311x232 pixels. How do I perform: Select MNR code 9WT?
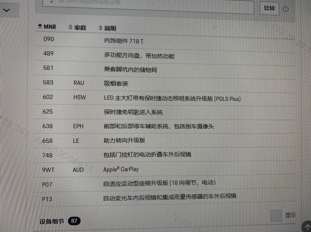tap(48, 170)
